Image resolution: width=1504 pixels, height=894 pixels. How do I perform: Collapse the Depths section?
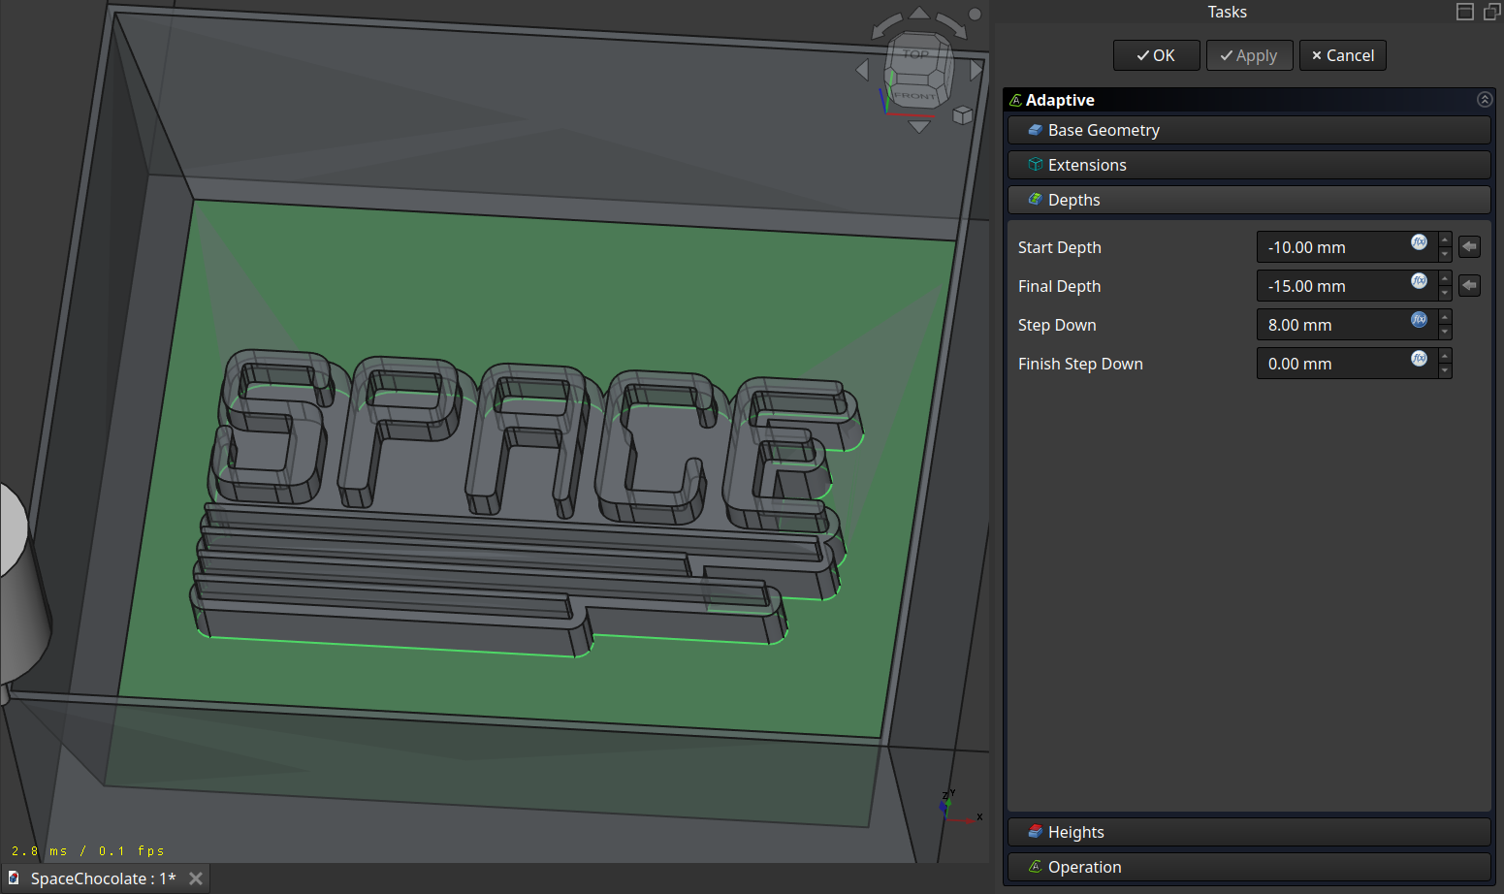pyautogui.click(x=1249, y=200)
